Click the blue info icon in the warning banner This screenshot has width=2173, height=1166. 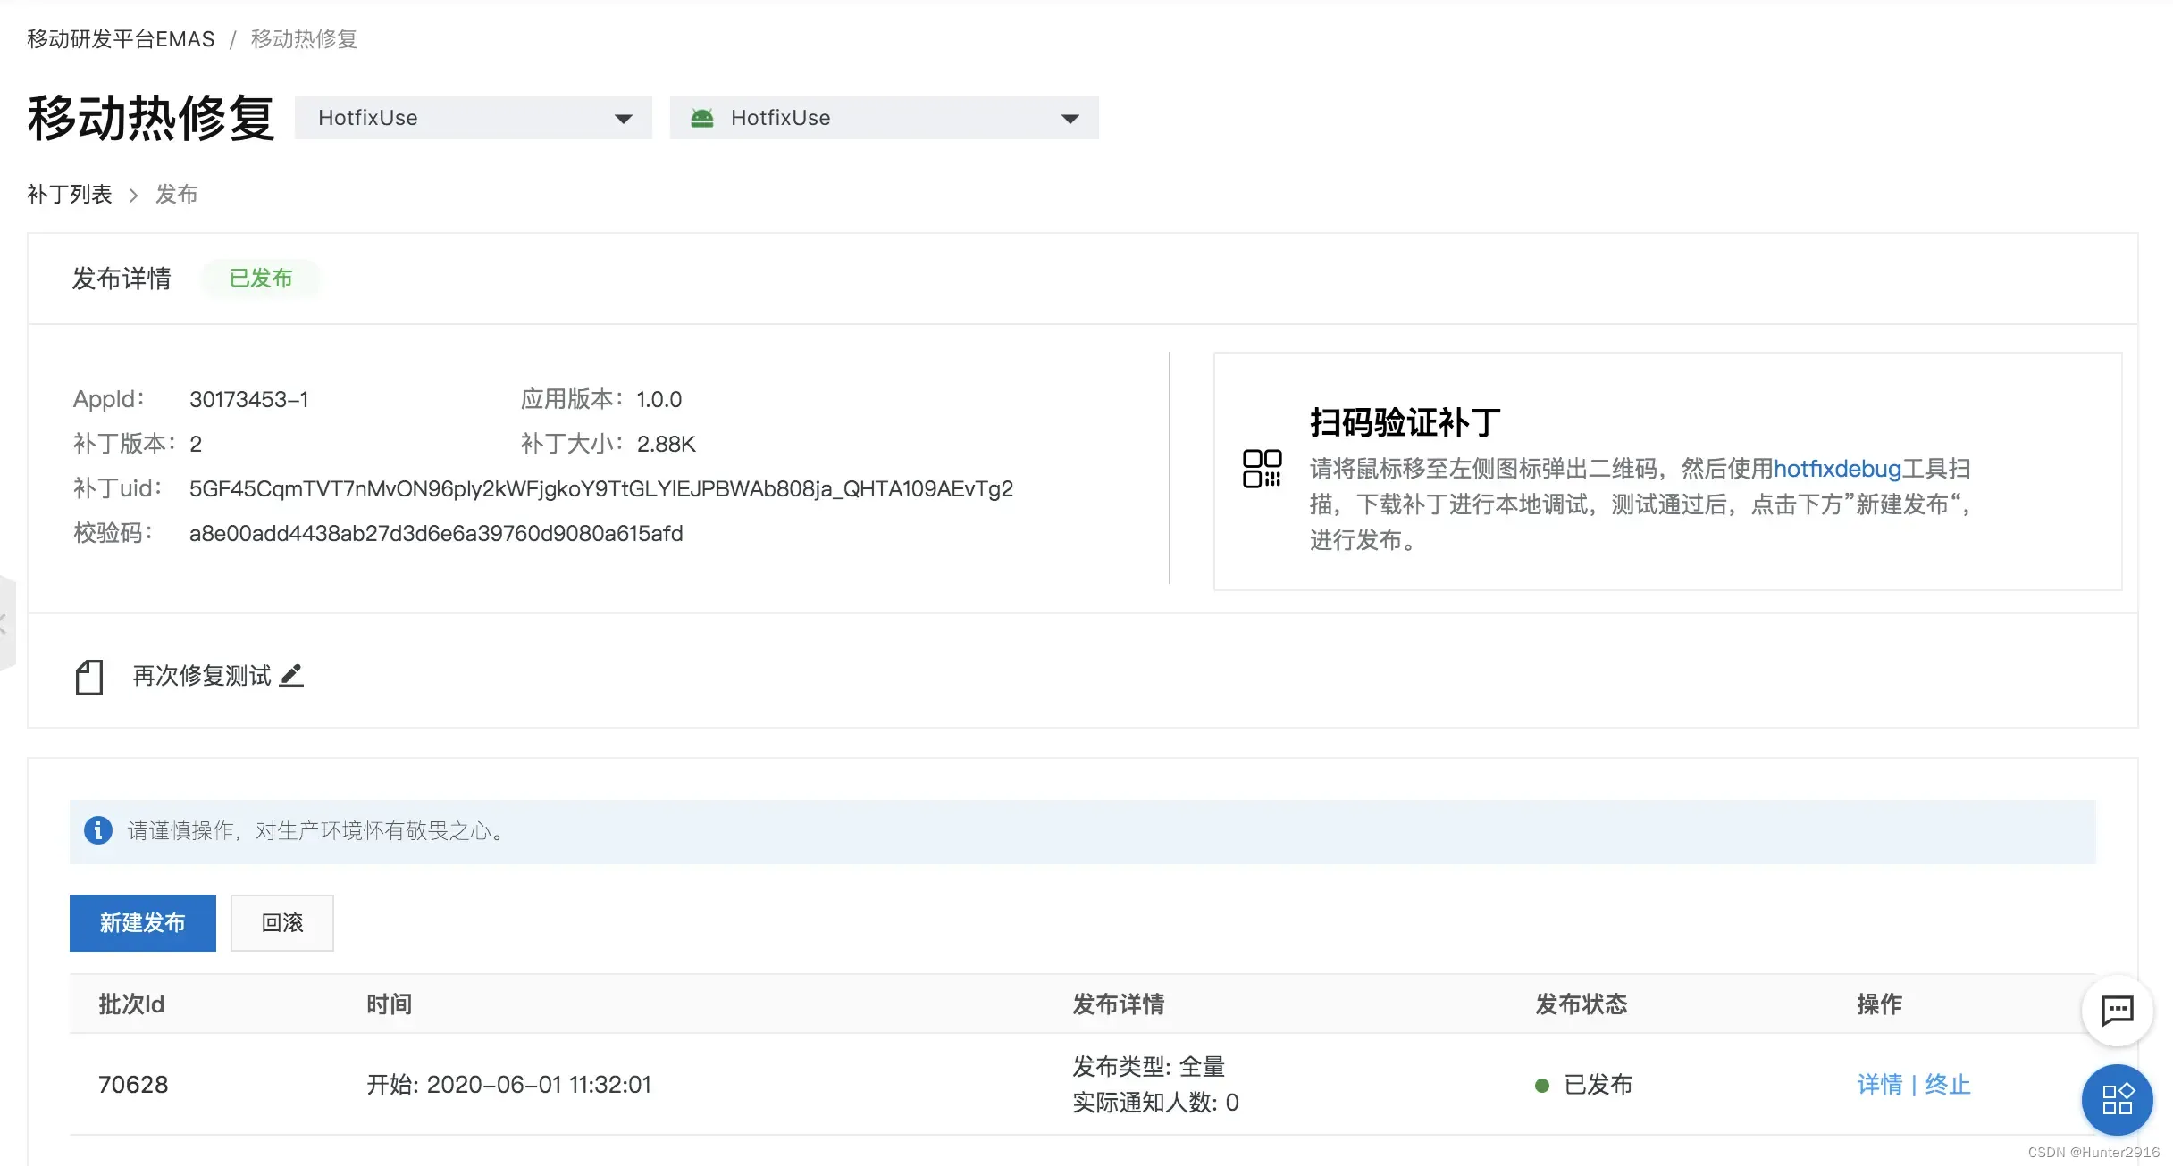(97, 830)
